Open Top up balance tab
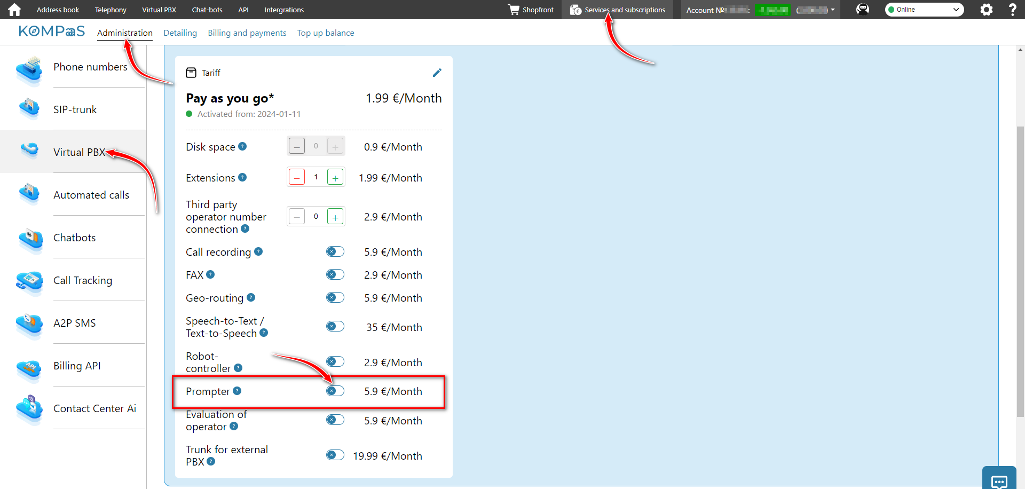1025x489 pixels. pyautogui.click(x=326, y=33)
